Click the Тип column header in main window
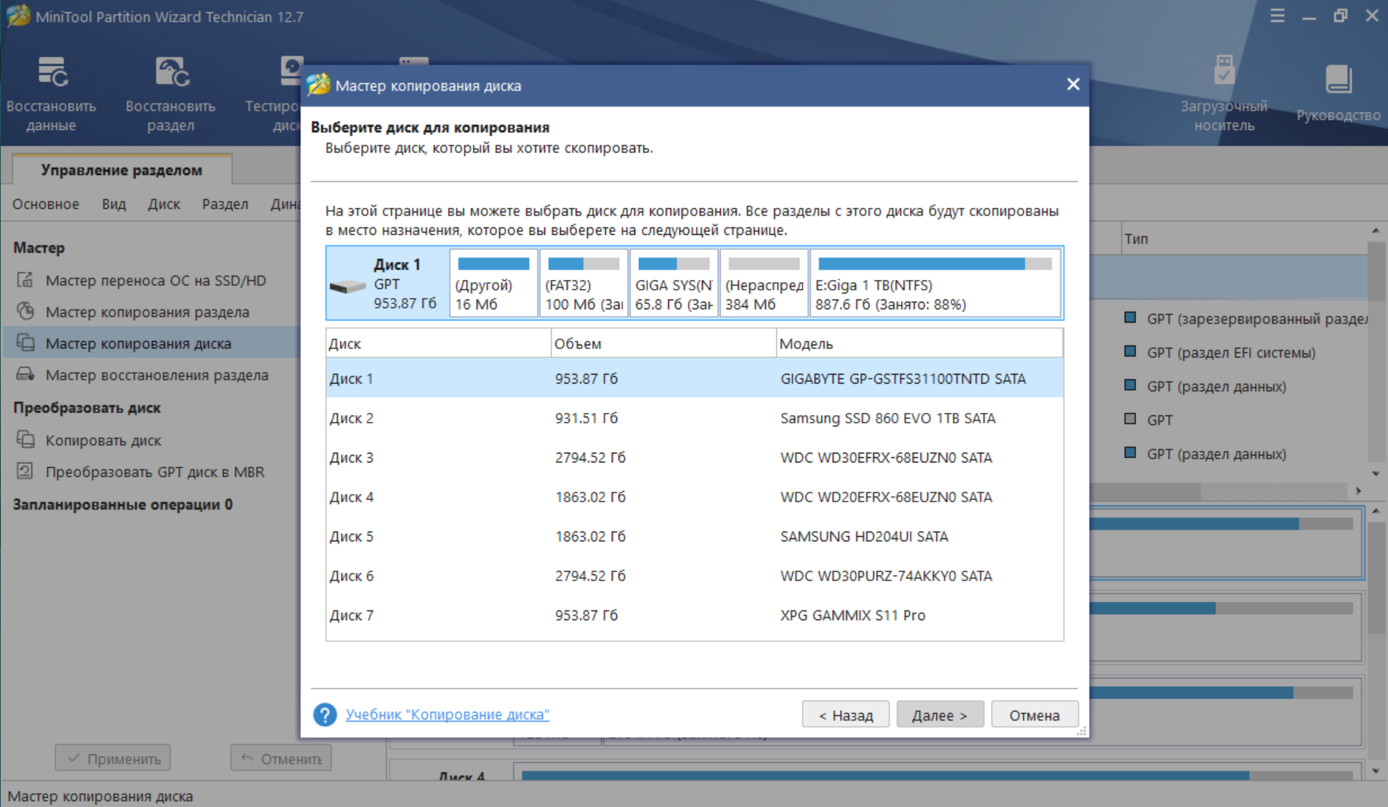This screenshot has width=1388, height=807. 1136,239
